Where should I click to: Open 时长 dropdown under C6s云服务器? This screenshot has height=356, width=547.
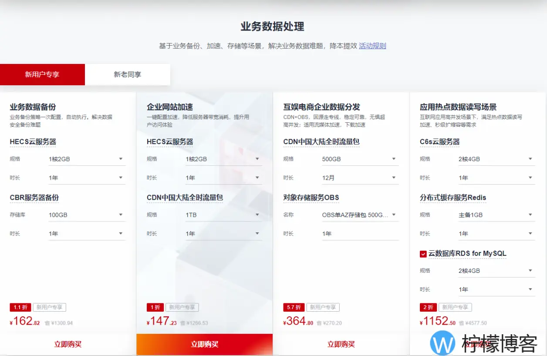(496, 178)
